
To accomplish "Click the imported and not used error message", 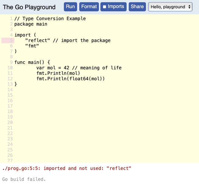I will coord(67,168).
